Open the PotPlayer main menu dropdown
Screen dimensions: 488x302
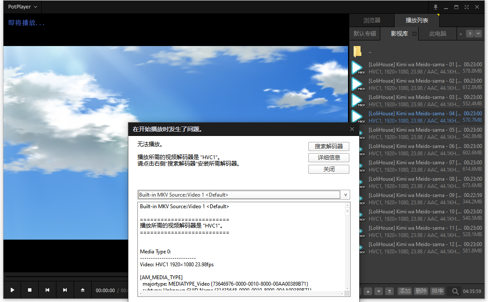pos(23,7)
